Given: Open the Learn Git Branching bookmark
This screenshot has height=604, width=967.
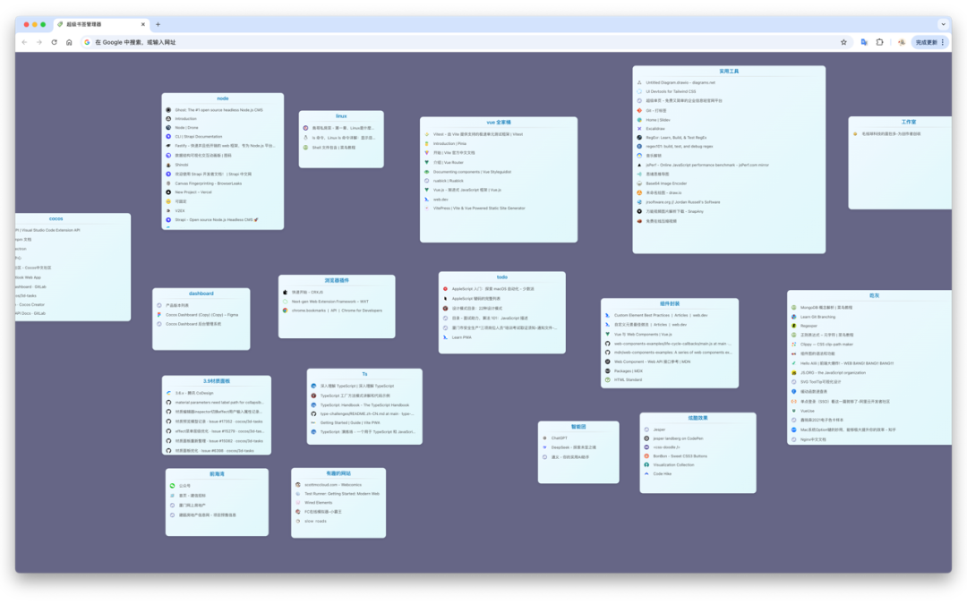Looking at the screenshot, I should pos(817,317).
